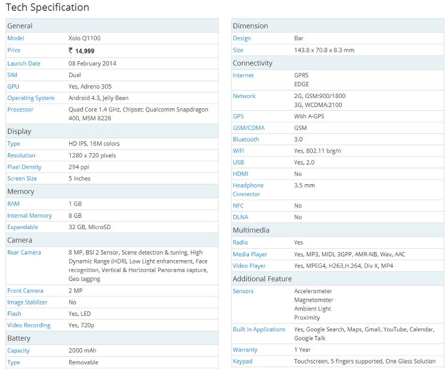Click the Video Recording link
This screenshot has width=448, height=369.
[x=29, y=325]
